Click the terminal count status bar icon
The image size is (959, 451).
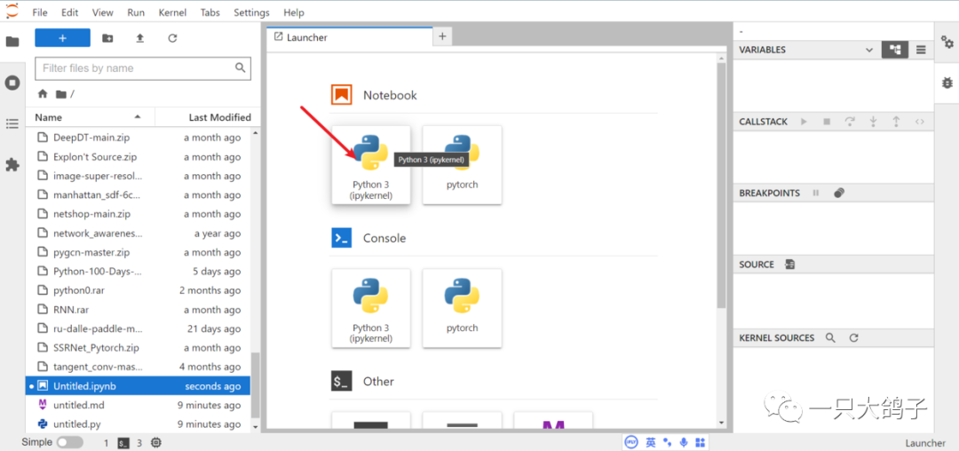pyautogui.click(x=123, y=442)
